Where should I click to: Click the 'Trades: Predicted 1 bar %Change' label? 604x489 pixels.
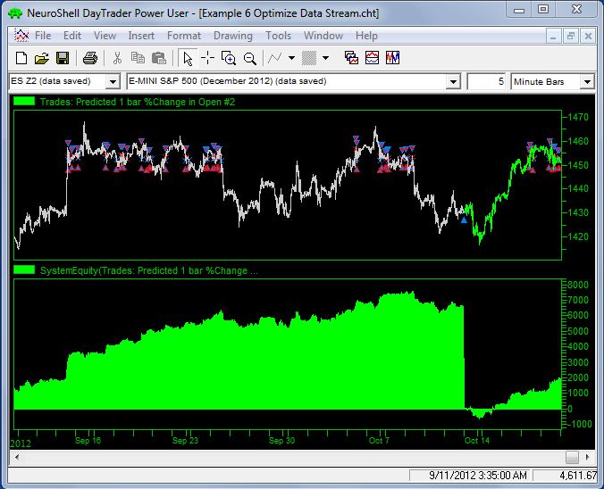(137, 102)
